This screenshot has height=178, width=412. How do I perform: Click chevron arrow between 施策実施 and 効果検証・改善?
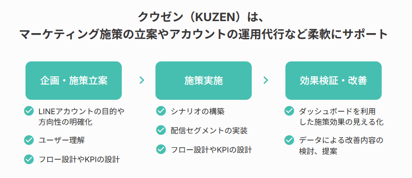pos(266,80)
